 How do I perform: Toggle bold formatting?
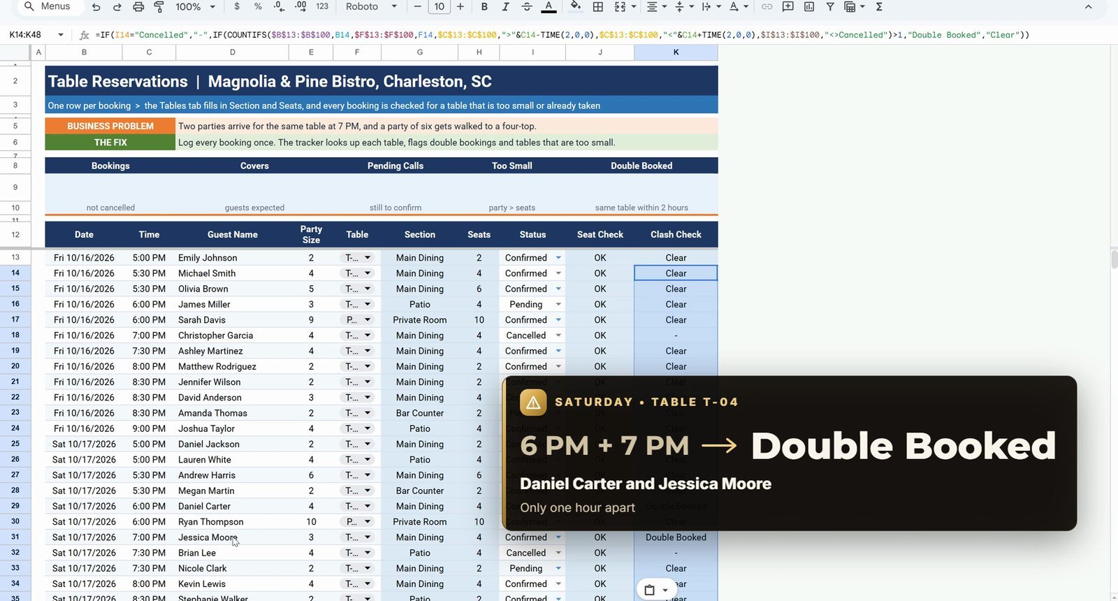click(x=484, y=7)
